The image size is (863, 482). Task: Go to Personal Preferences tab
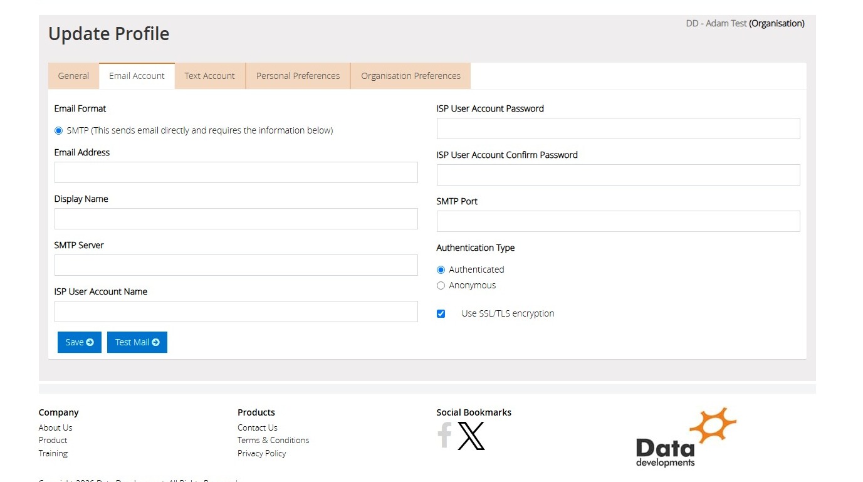298,76
